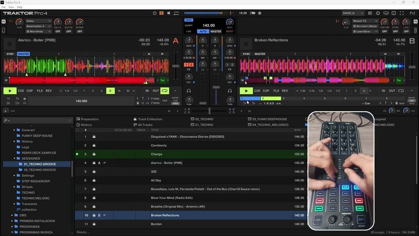Open the View menu
419x236 pixels.
click(x=11, y=7)
